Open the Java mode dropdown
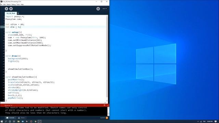The height and width of the screenshot is (123, 219). tap(104, 9)
